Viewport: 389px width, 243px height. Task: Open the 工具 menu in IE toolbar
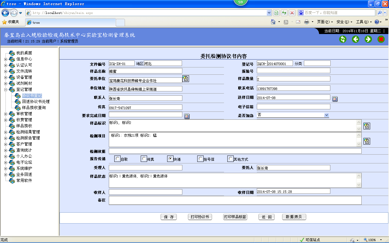click(364, 22)
